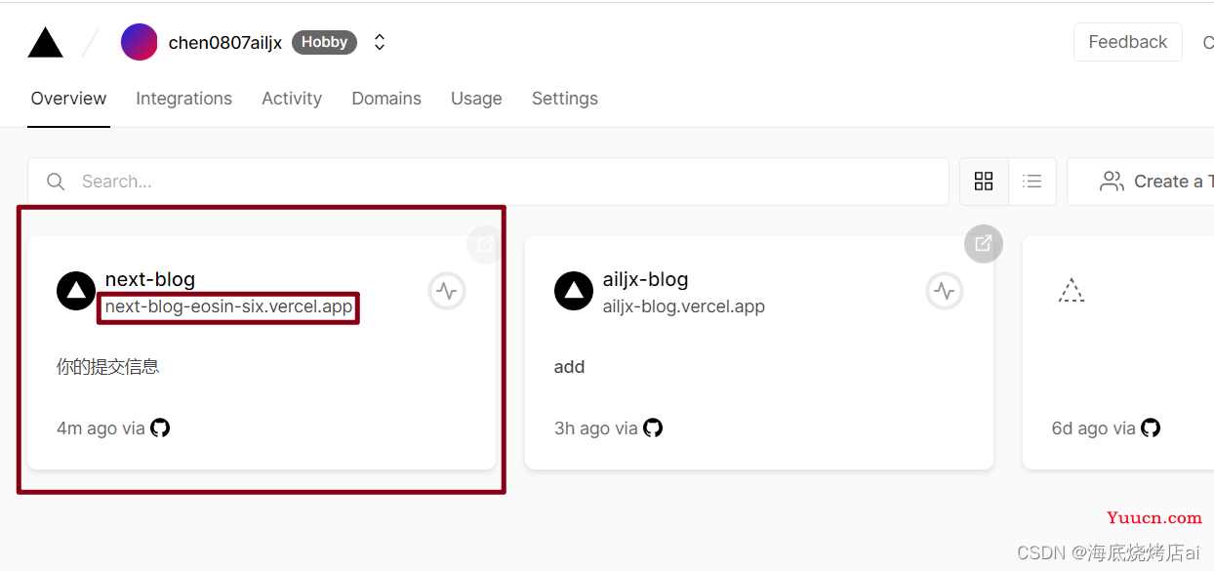
Task: Visit next-blog-eosin-six.vercel.app link
Action: 228,306
